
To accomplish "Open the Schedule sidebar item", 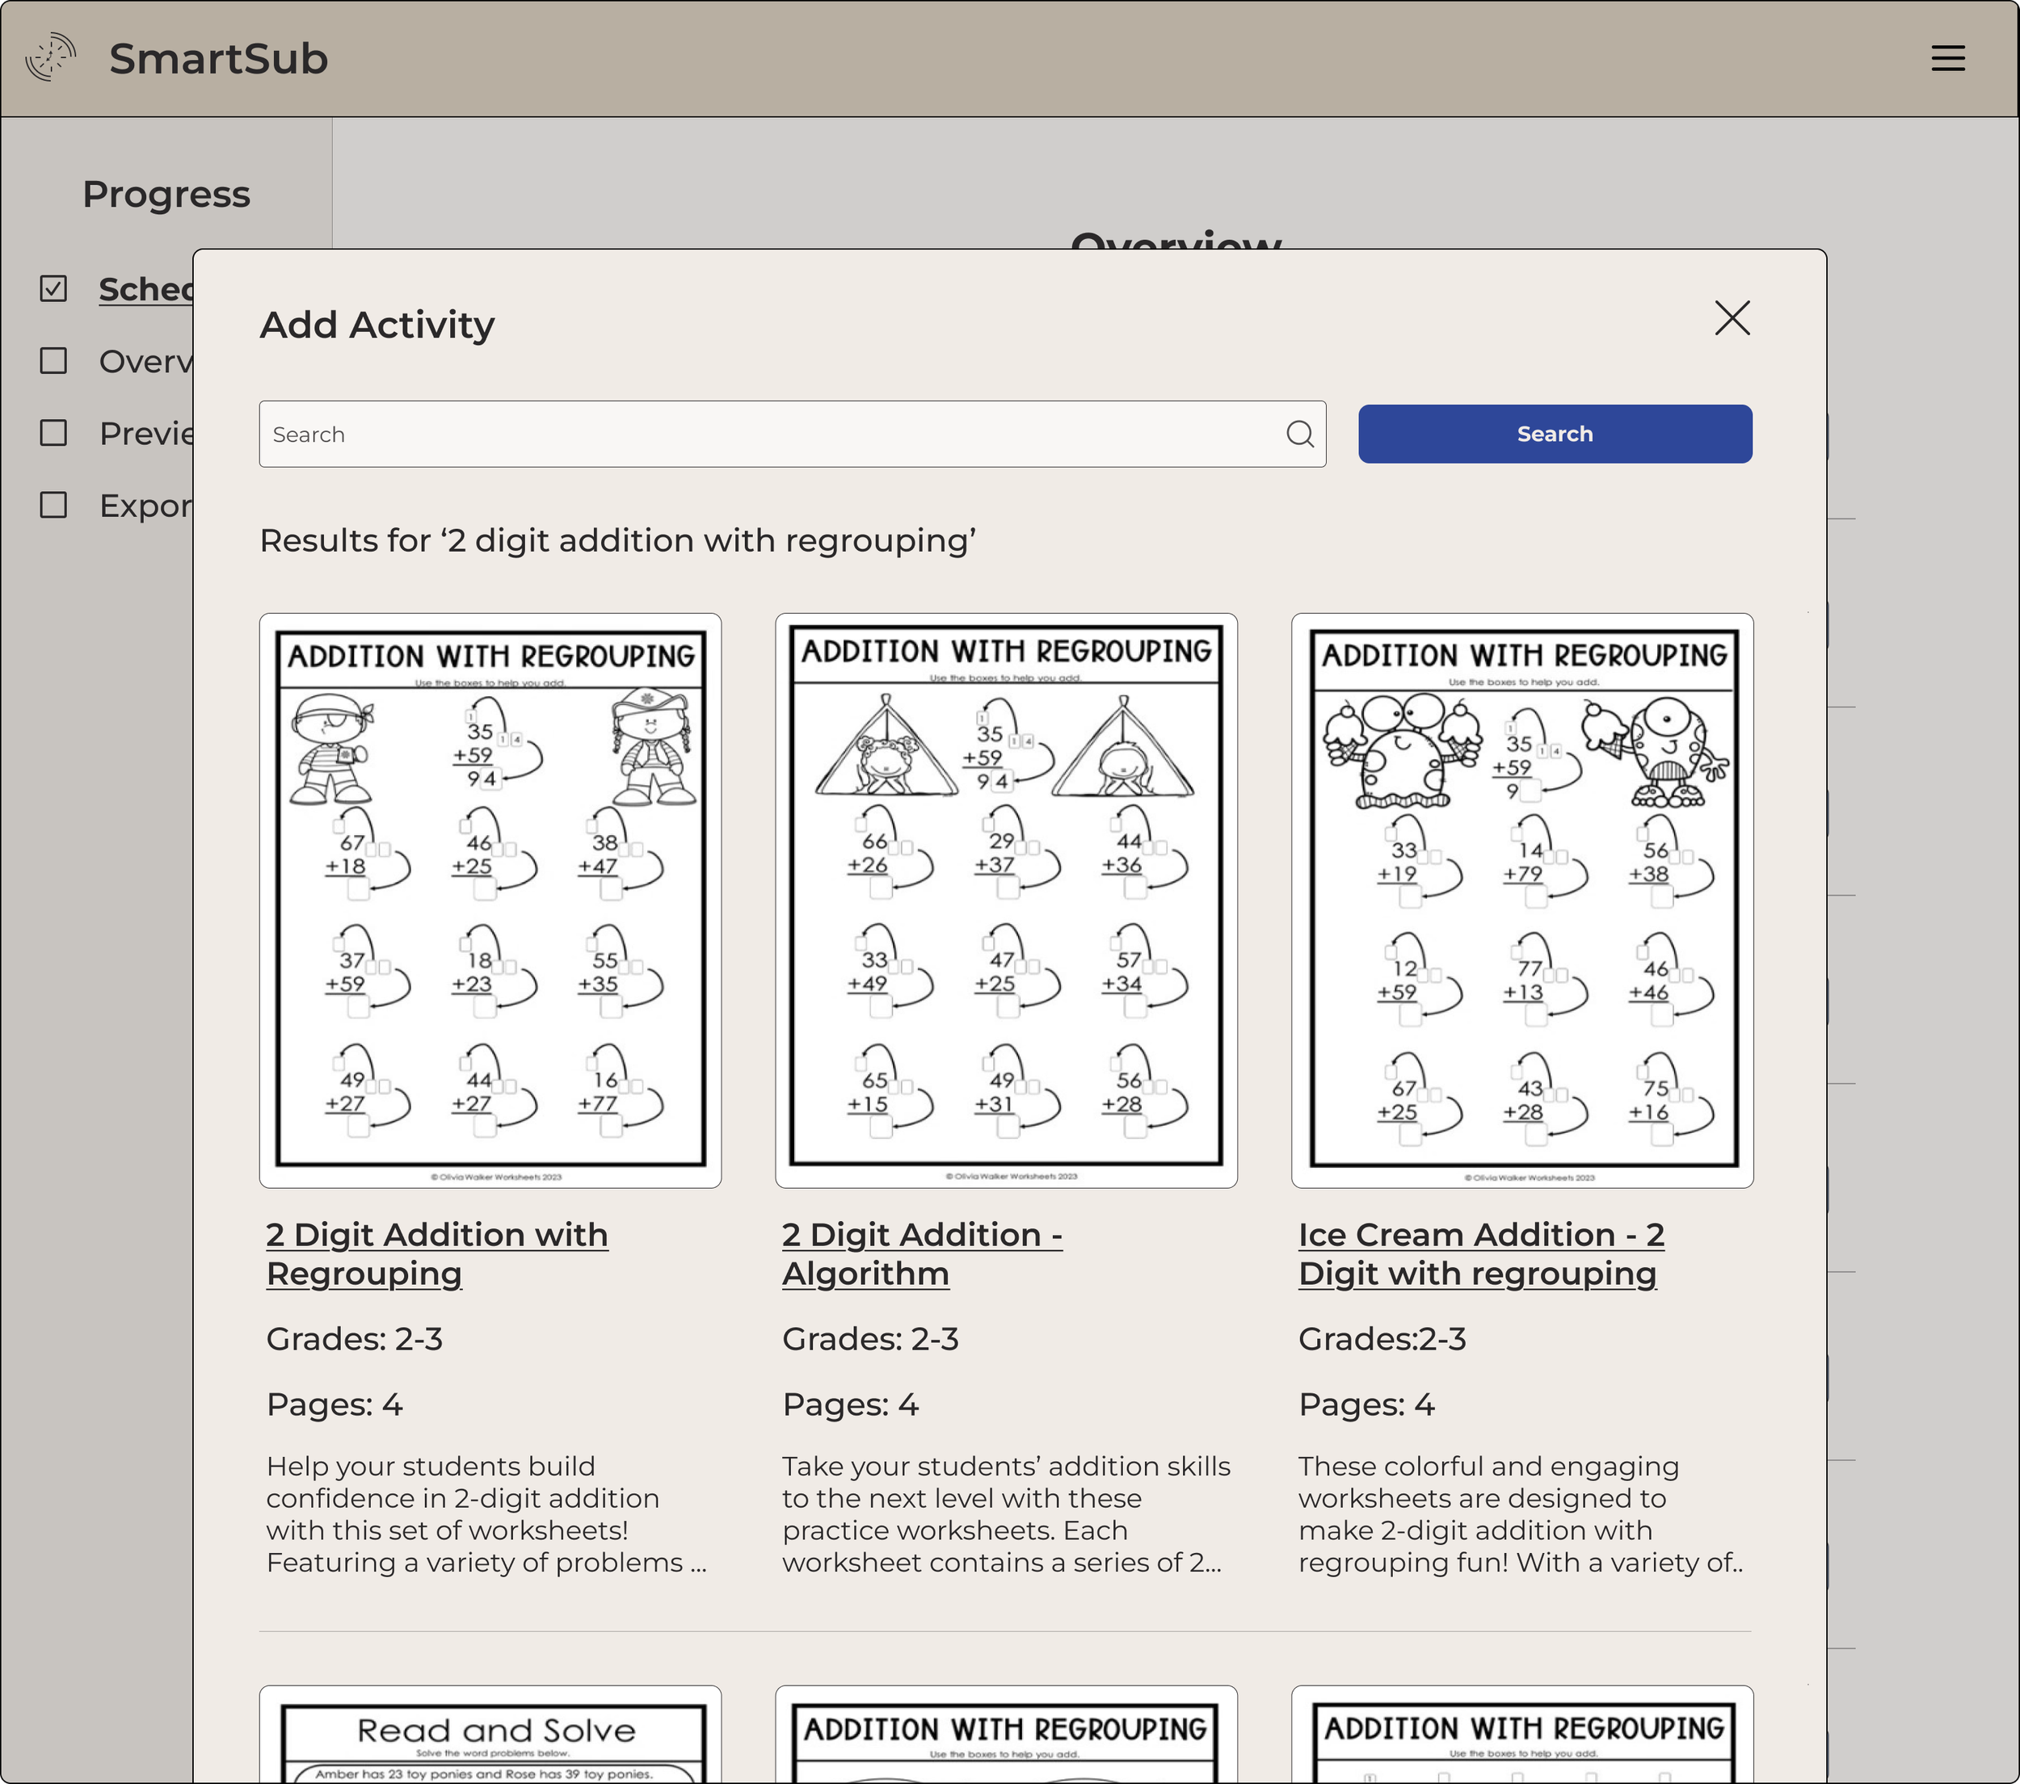I will pos(145,288).
